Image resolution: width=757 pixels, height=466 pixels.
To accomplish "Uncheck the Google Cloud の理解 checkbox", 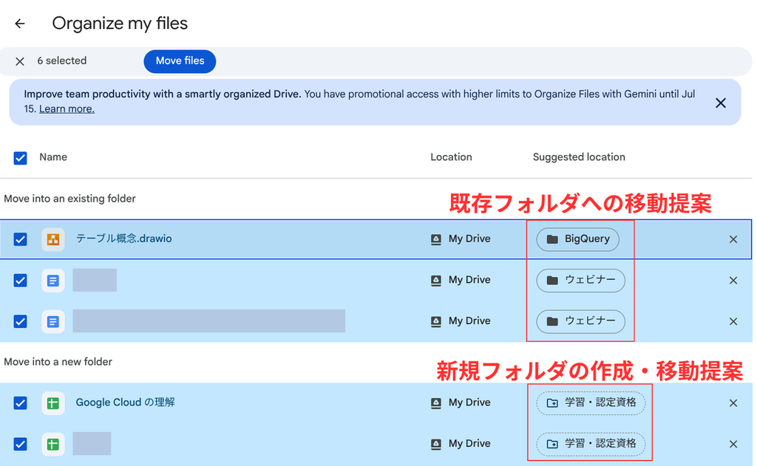I will [x=20, y=402].
